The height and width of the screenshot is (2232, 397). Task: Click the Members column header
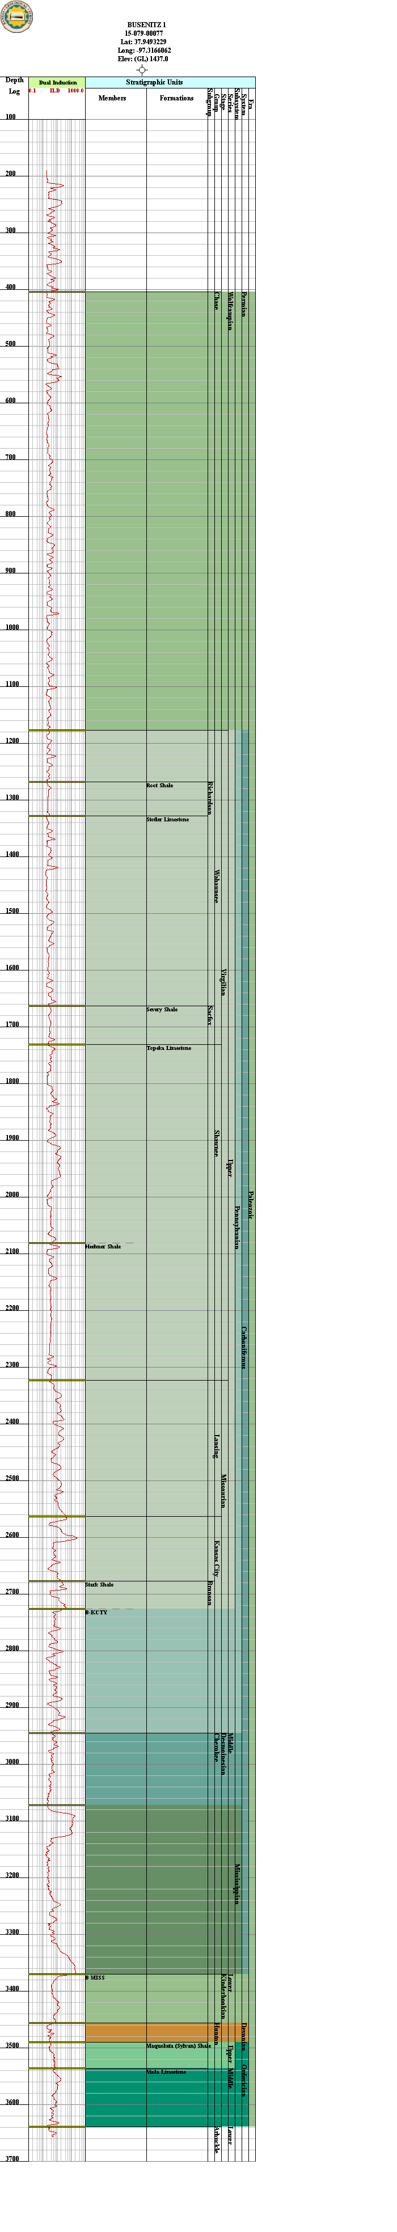112,98
